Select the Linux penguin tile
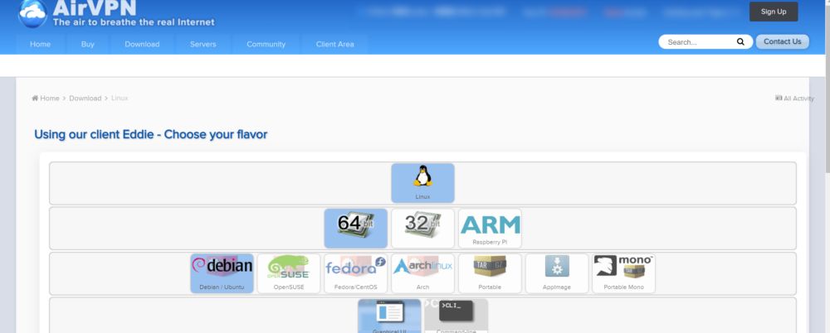 tap(422, 183)
